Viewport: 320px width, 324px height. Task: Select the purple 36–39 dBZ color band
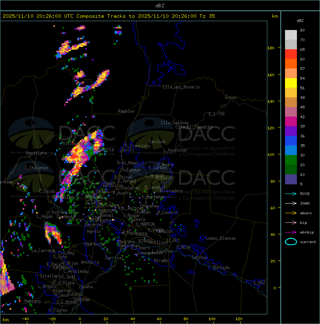[291, 131]
